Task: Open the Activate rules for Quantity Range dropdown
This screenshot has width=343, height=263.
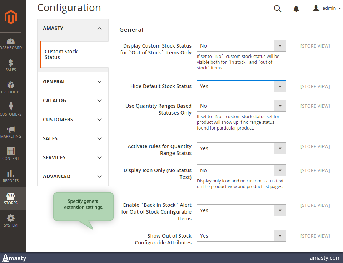Action: (241, 148)
